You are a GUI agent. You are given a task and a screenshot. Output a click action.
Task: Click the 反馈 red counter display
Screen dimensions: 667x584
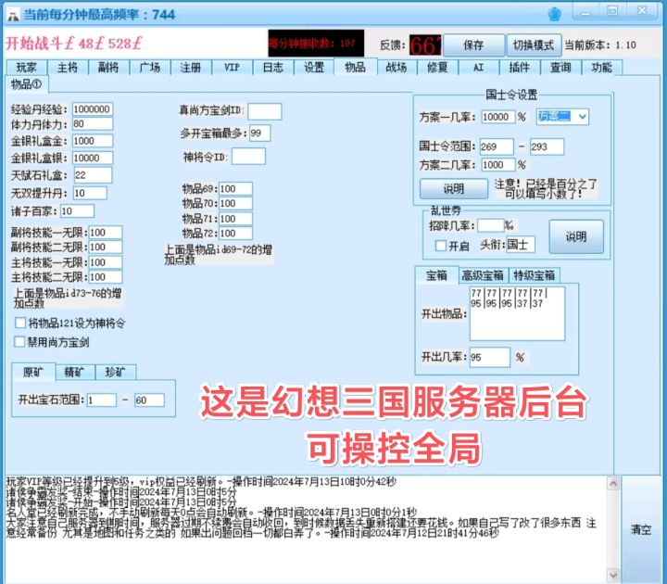tap(425, 45)
